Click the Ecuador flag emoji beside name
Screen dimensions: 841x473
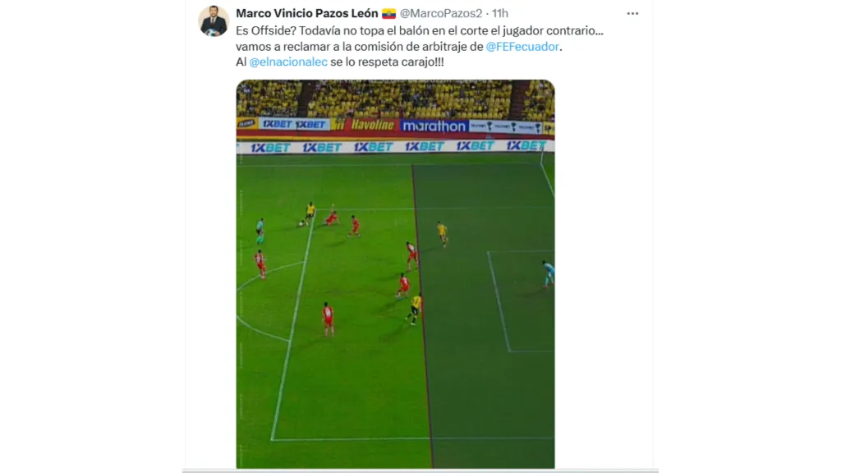pyautogui.click(x=388, y=13)
